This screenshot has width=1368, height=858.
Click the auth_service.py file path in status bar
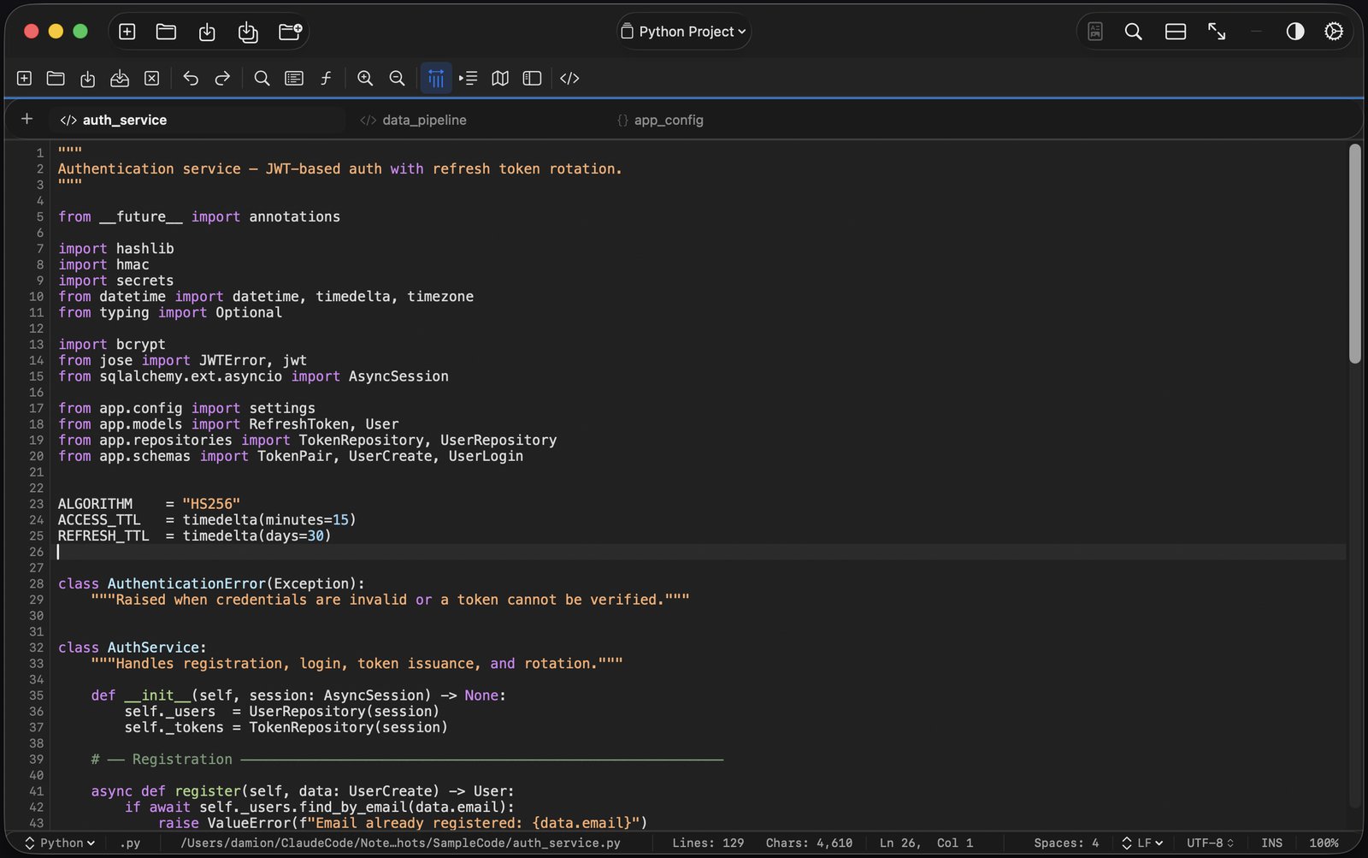click(x=400, y=843)
